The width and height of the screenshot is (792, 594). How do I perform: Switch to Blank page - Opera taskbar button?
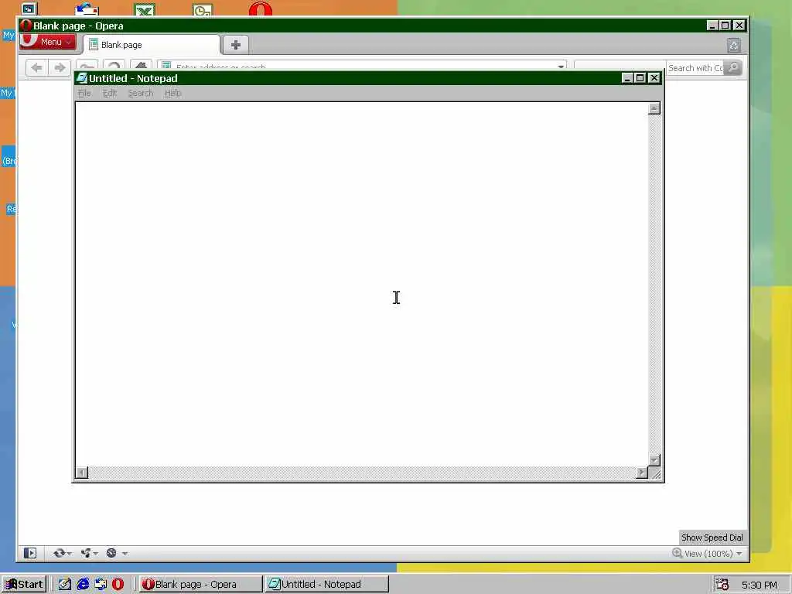[200, 585]
